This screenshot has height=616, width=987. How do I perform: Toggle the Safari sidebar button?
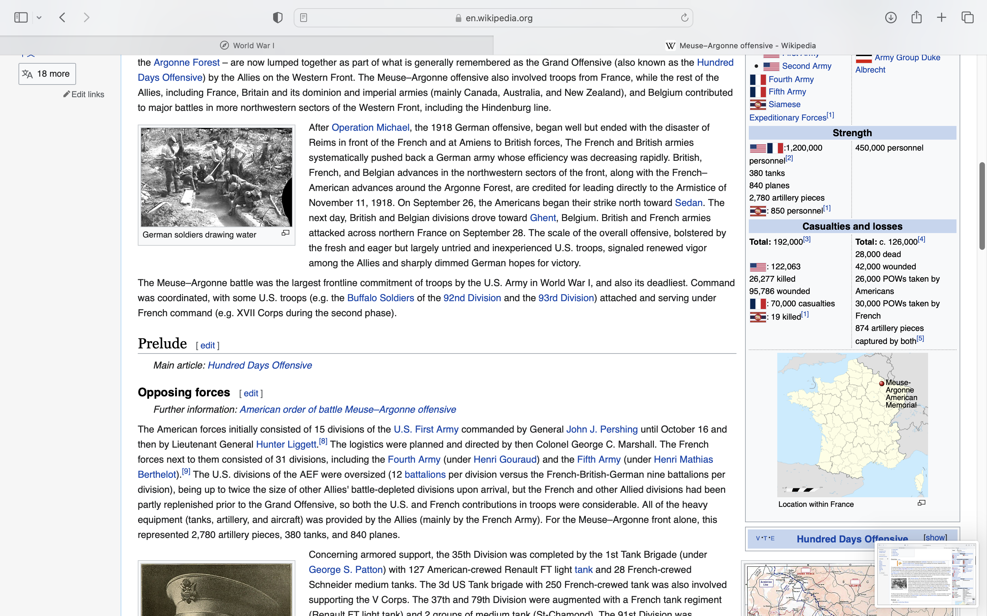coord(21,17)
